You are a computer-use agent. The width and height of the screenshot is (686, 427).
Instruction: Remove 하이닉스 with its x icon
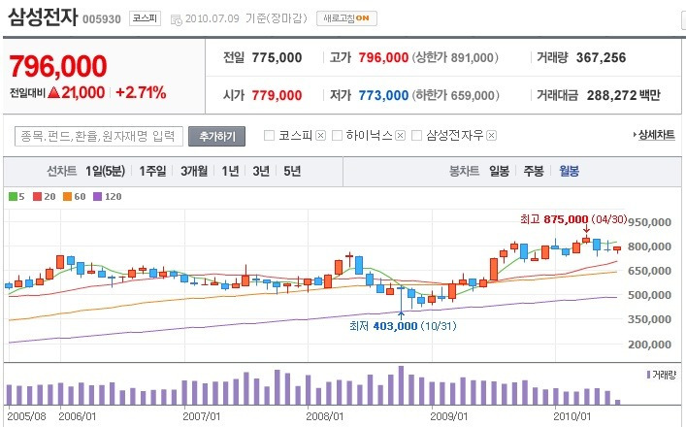point(401,136)
